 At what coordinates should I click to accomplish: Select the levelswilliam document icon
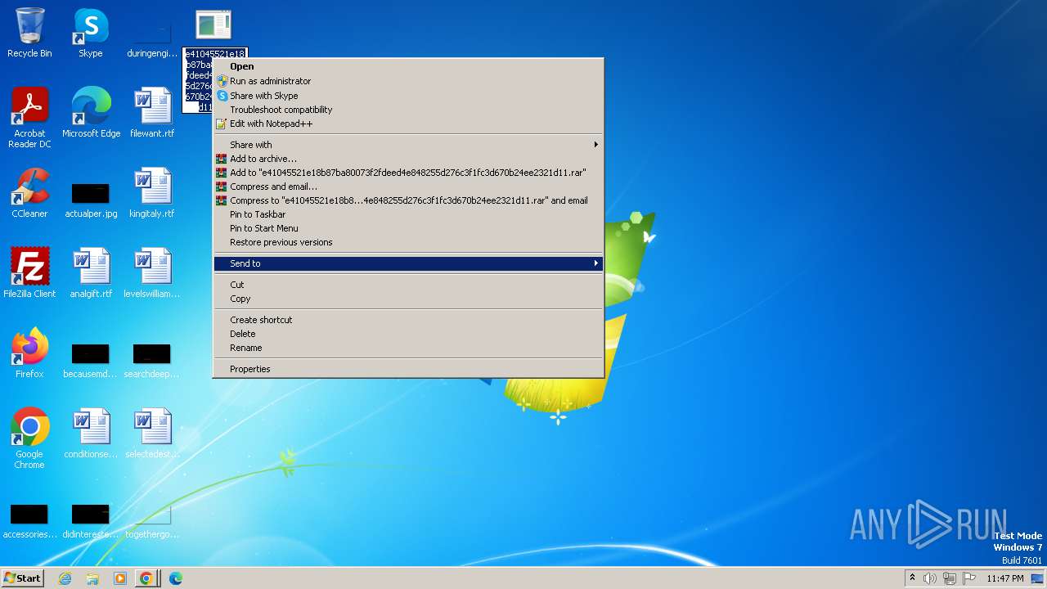[152, 272]
